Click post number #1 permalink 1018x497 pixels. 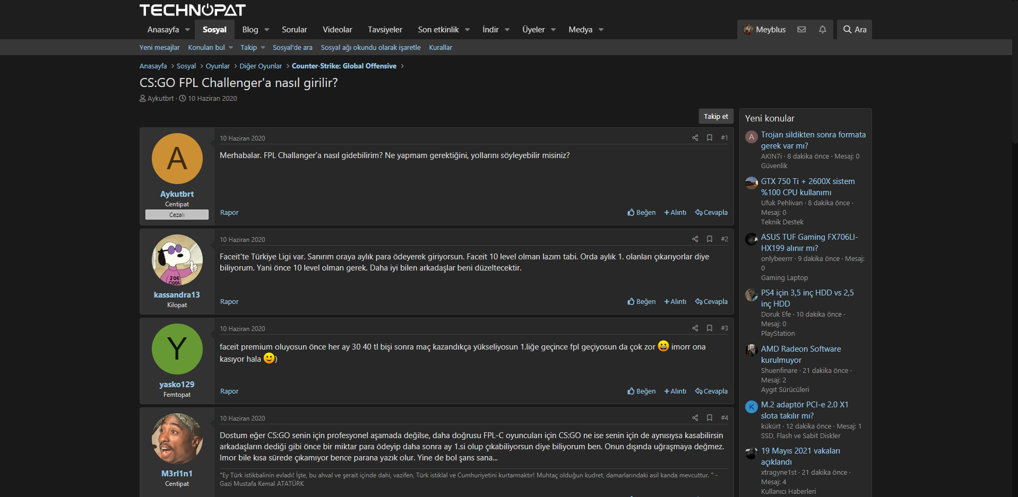(724, 138)
